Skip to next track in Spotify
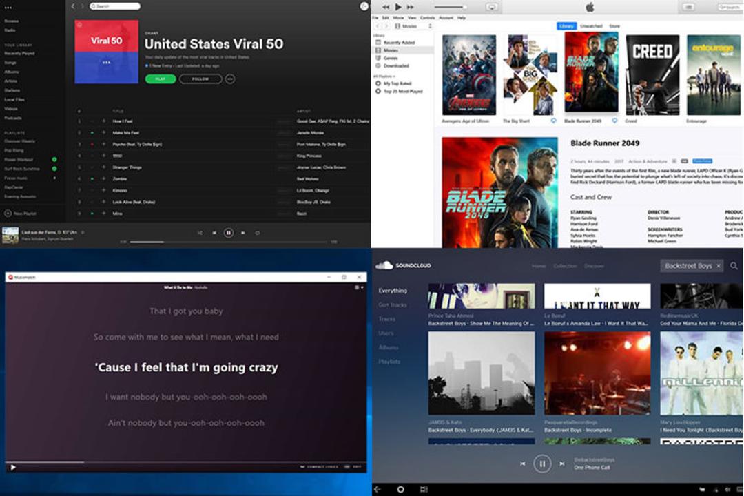Viewport: 744px width, 496px height. coord(243,233)
